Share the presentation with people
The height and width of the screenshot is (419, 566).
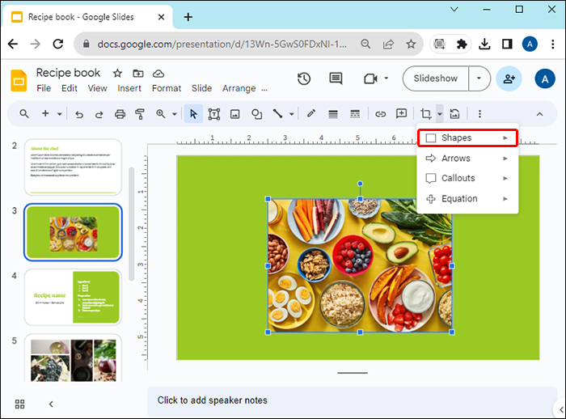(509, 78)
